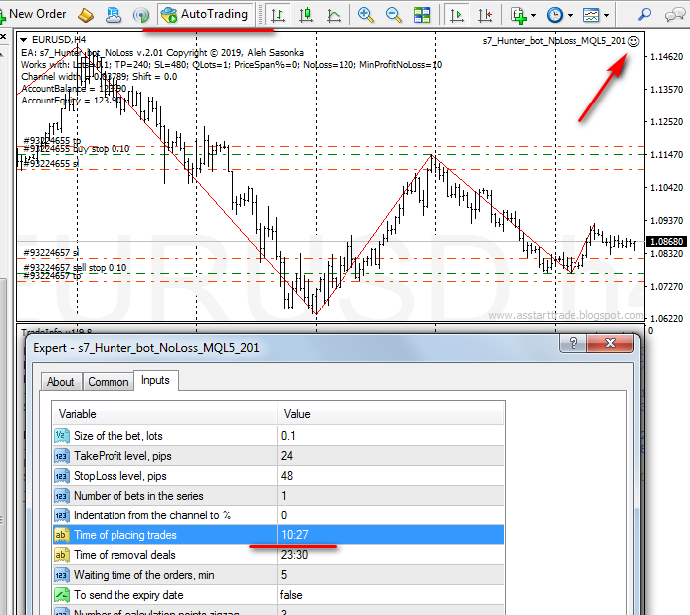
Task: Click the expert smiley face icon
Action: pos(633,41)
